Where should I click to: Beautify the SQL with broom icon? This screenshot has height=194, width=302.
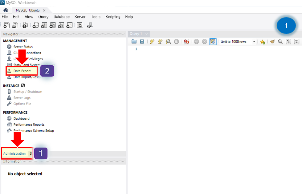pos(272,42)
